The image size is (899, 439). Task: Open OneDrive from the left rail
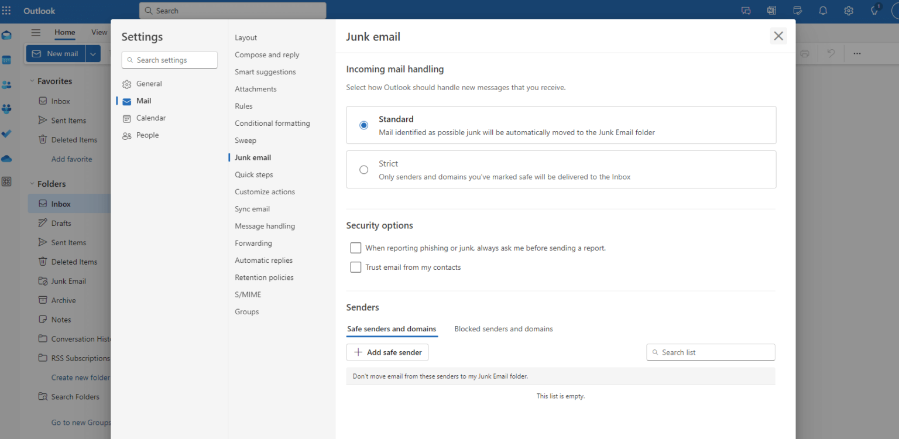(x=7, y=158)
